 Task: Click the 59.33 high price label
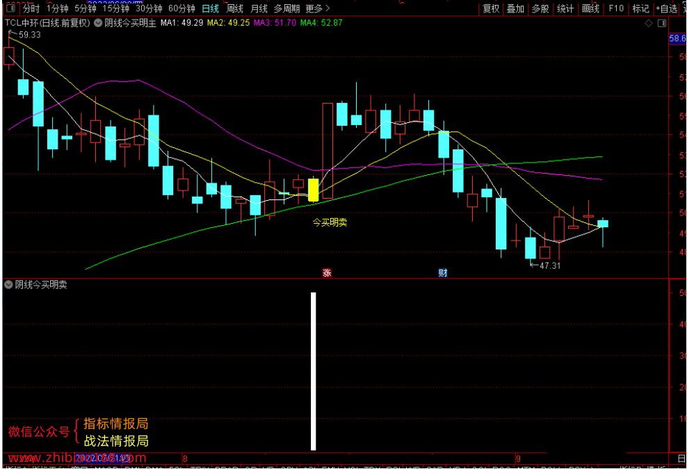tap(29, 35)
